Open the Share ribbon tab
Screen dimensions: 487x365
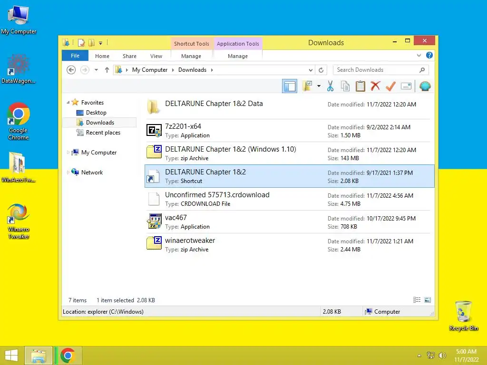point(129,56)
